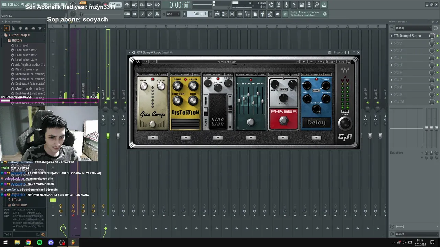Open the EDIT menu
This screenshot has width=440, height=247.
[11, 5]
